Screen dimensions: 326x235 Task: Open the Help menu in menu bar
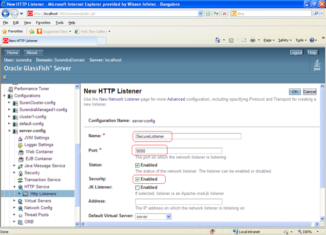72,22
